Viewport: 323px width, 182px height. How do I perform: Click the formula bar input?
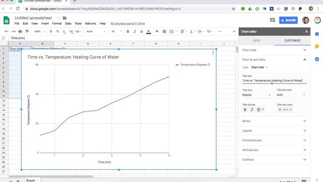pos(124,38)
